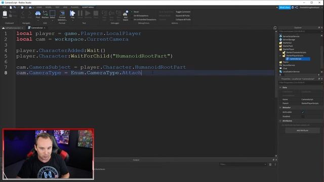Switch to the VIEW ribbon tab

tap(65, 7)
